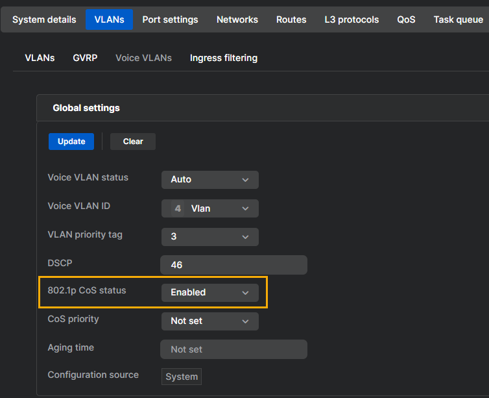Select the VLANs sub-tab

click(40, 58)
